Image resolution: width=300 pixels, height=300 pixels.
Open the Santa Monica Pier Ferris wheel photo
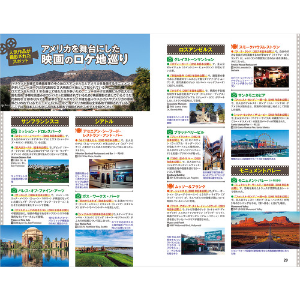point(260,143)
